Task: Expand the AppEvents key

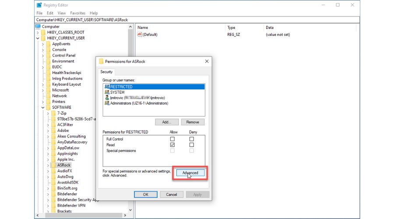Action: coord(43,44)
